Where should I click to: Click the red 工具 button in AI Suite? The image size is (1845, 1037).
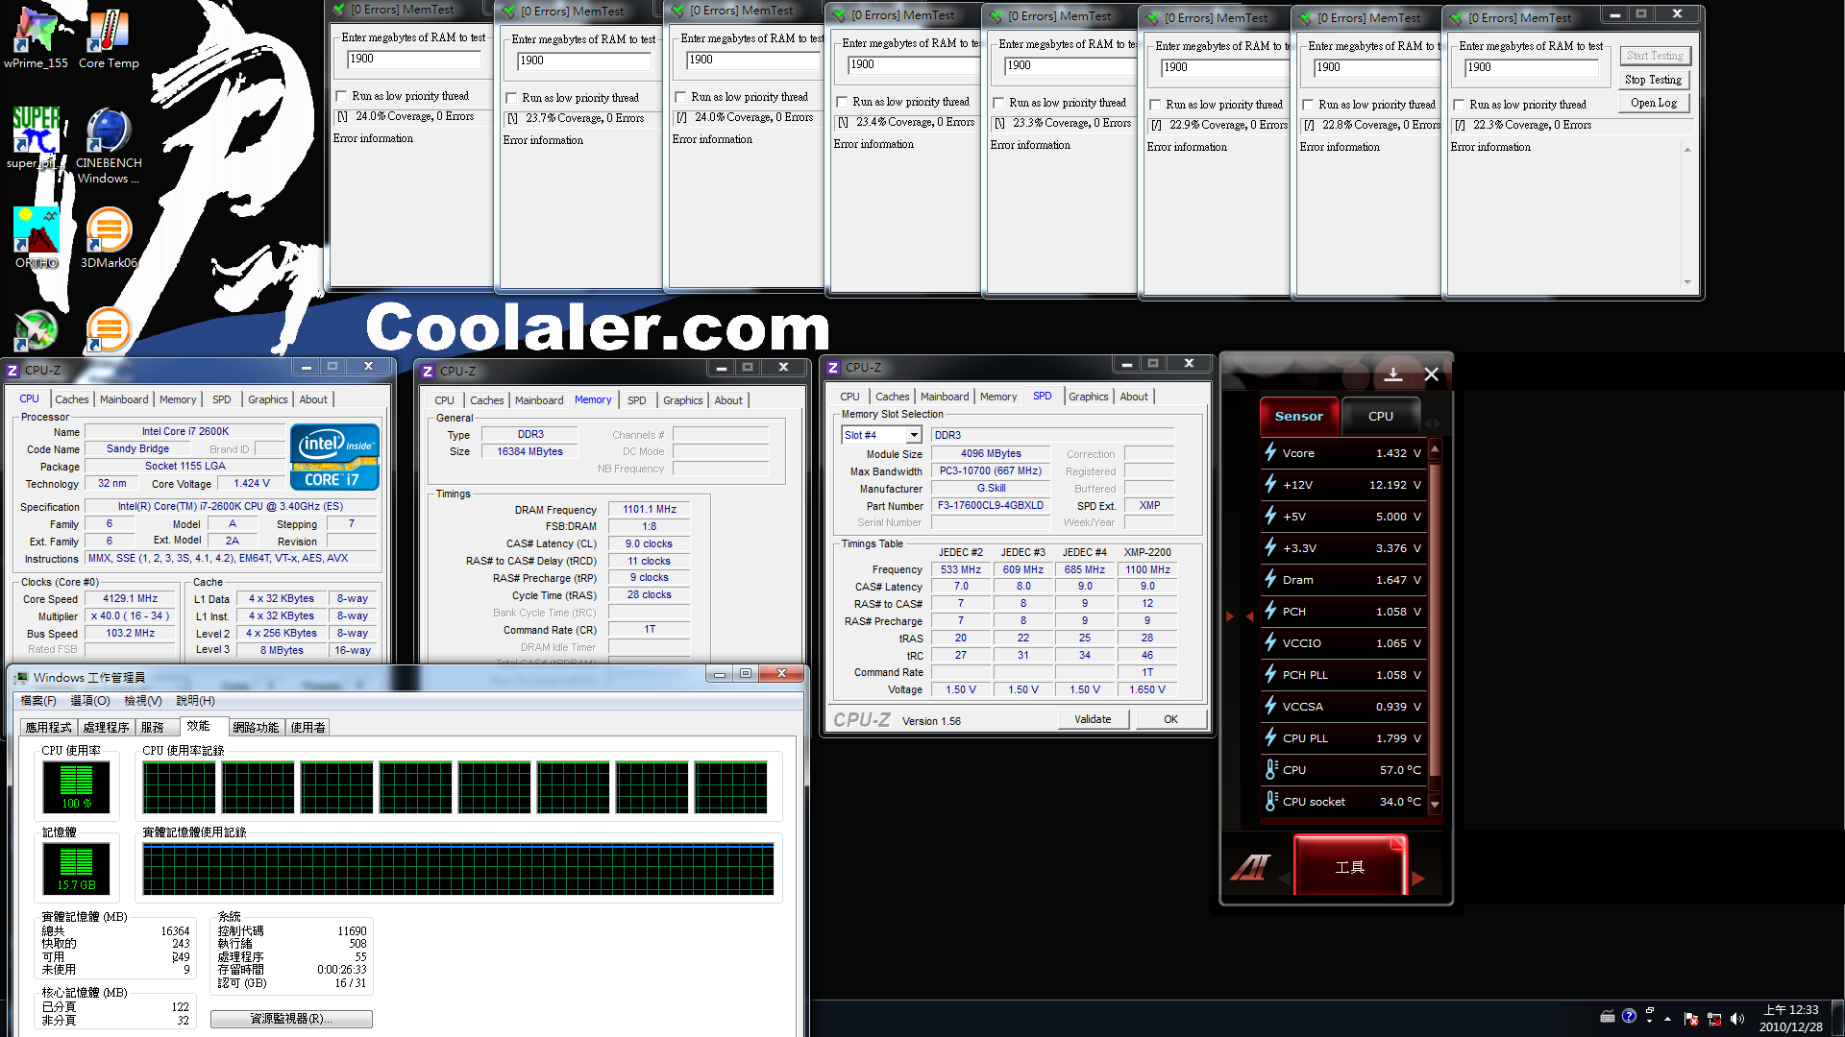tap(1350, 866)
